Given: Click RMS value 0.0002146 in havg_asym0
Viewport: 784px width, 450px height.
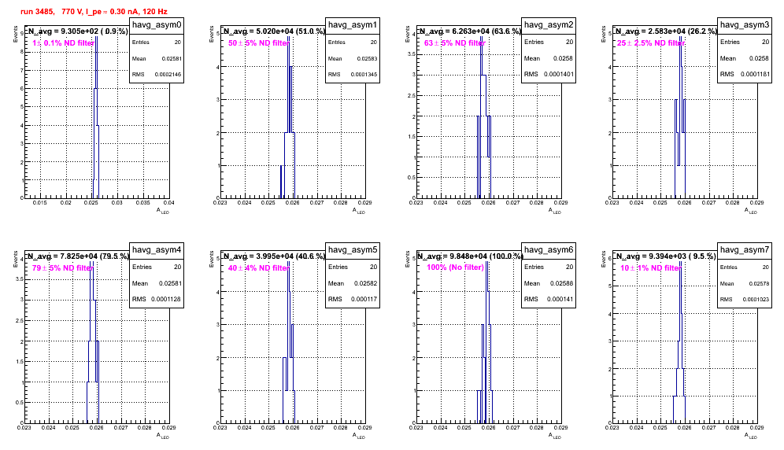Looking at the screenshot, I should pyautogui.click(x=168, y=75).
